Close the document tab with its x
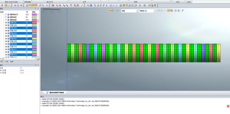Viewport: 230px width, 114px height. [x=66, y=93]
